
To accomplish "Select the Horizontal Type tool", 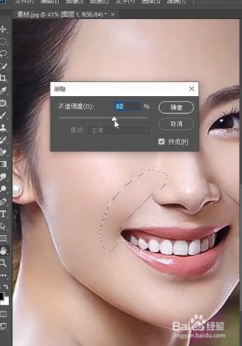I will coord(3,213).
